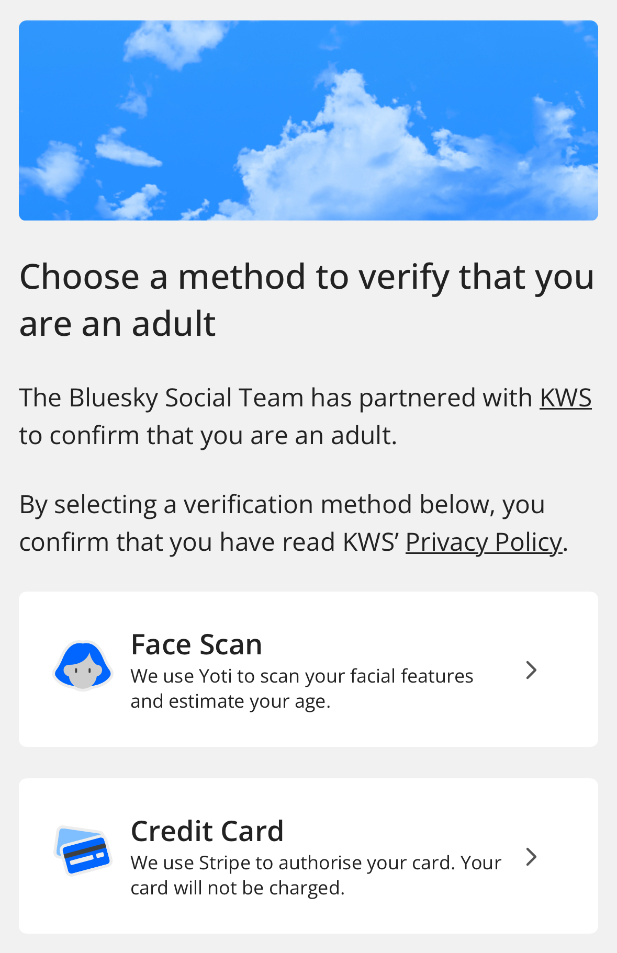Open the KWS Privacy Policy link

483,542
